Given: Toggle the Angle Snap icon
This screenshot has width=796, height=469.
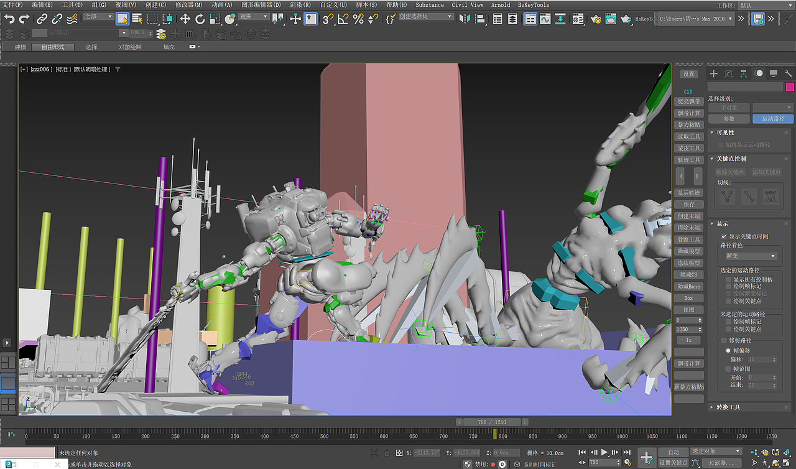Looking at the screenshot, I should tap(343, 19).
